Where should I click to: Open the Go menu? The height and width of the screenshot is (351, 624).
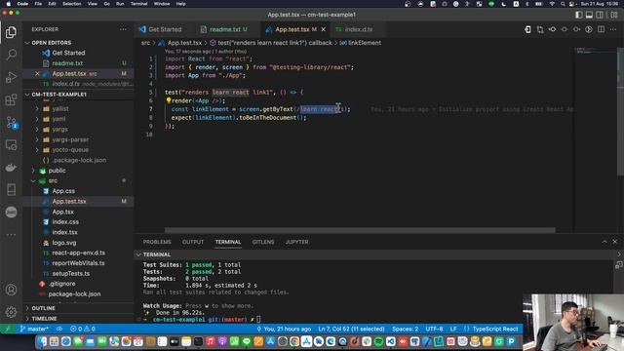[106, 4]
